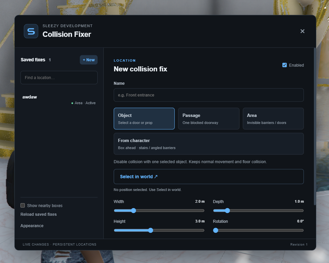Click the Depth value 1.0 m

coord(299,201)
